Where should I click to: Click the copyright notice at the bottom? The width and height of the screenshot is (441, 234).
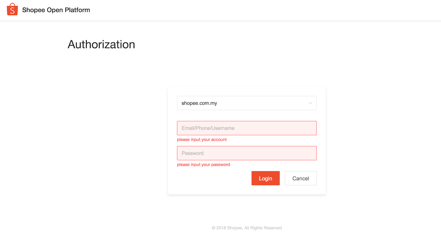247,228
